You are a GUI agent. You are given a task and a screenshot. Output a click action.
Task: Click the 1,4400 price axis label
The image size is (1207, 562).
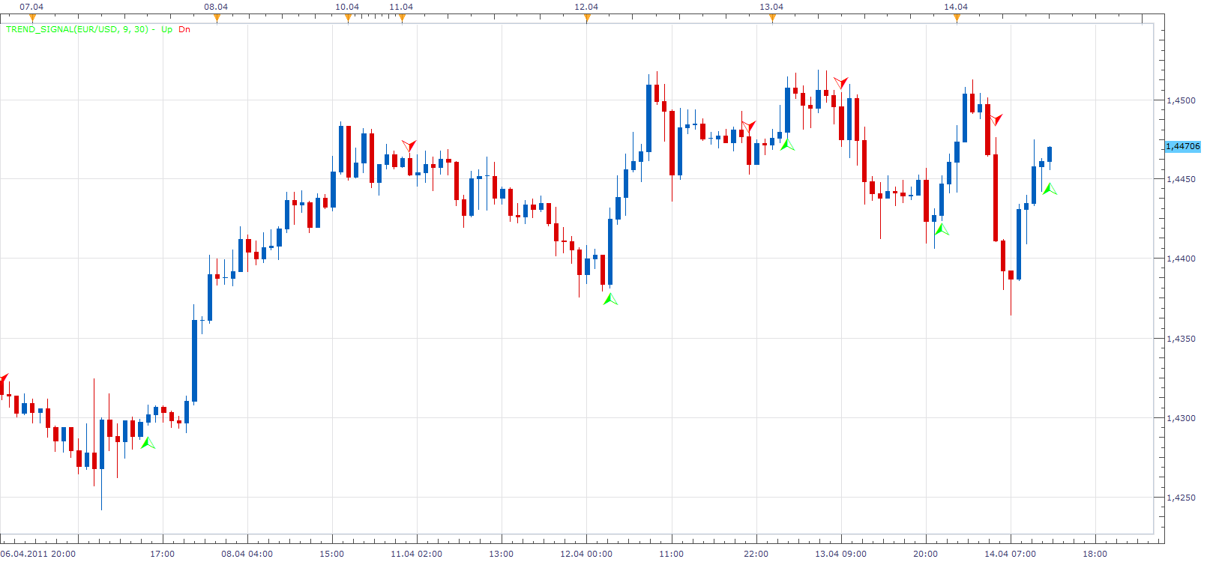pos(1182,259)
